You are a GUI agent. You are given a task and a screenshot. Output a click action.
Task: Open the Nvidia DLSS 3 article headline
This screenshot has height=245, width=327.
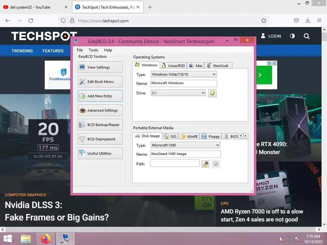coord(57,211)
